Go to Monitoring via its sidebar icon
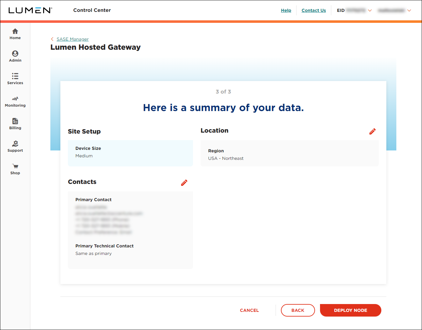This screenshot has width=422, height=330. click(x=15, y=102)
